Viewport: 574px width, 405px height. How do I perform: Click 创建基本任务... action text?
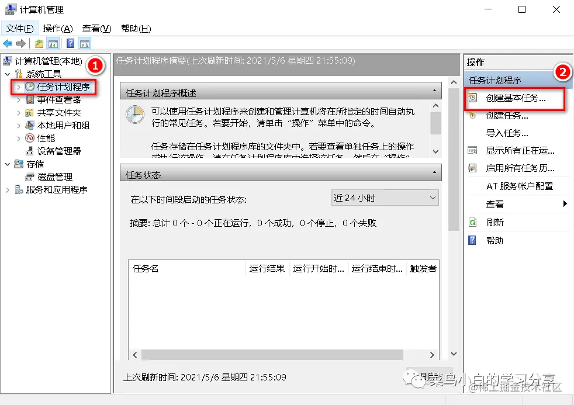516,98
